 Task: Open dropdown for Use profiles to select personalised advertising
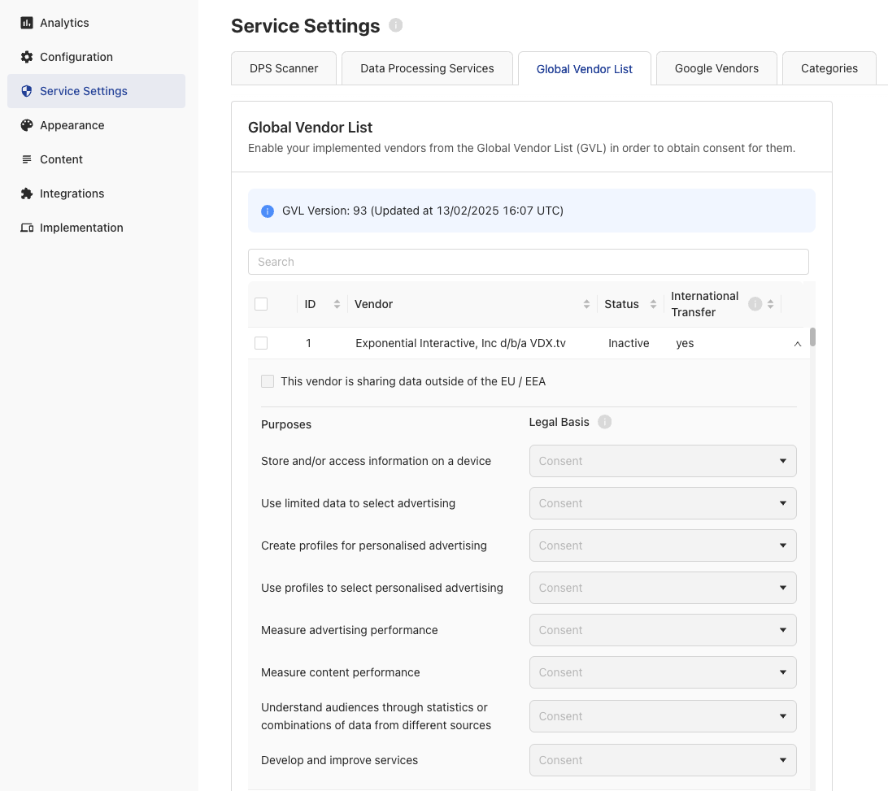point(663,588)
